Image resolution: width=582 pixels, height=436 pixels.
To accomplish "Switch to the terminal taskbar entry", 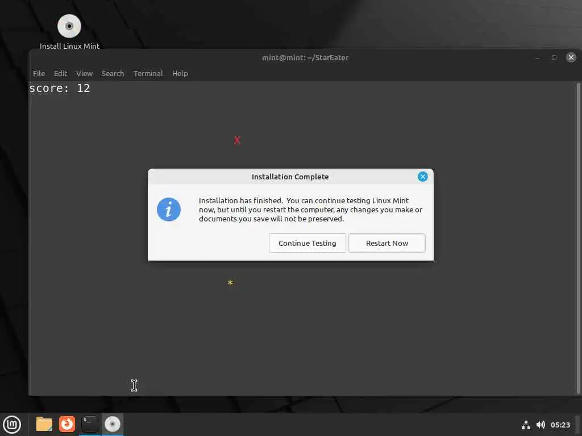I will click(x=89, y=424).
